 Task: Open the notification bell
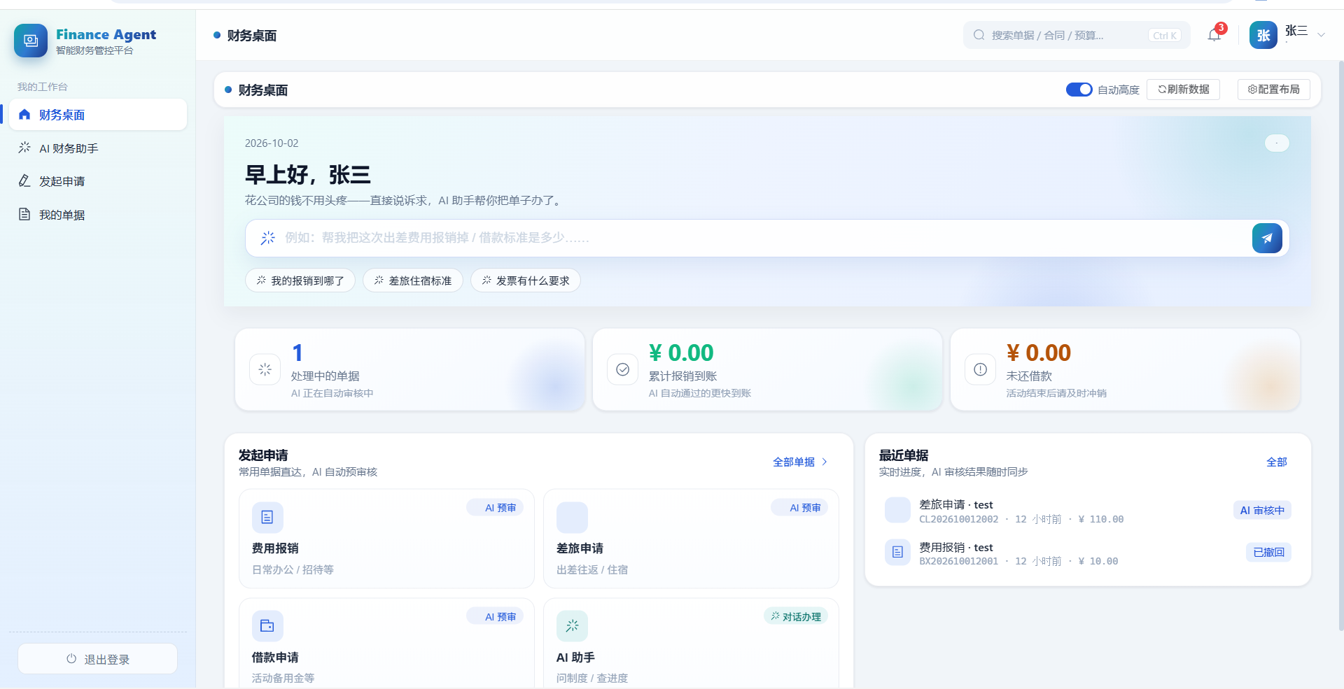coord(1214,35)
